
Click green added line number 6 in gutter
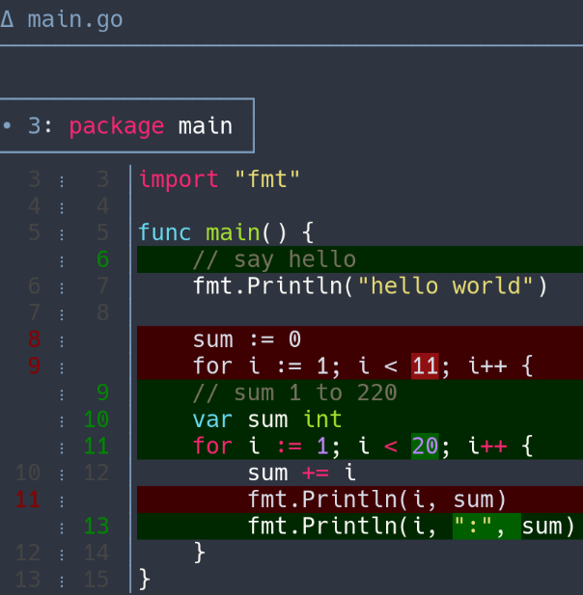point(102,259)
